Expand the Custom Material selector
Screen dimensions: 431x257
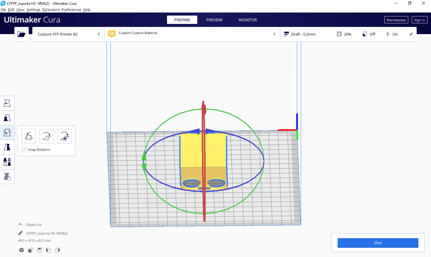192,34
